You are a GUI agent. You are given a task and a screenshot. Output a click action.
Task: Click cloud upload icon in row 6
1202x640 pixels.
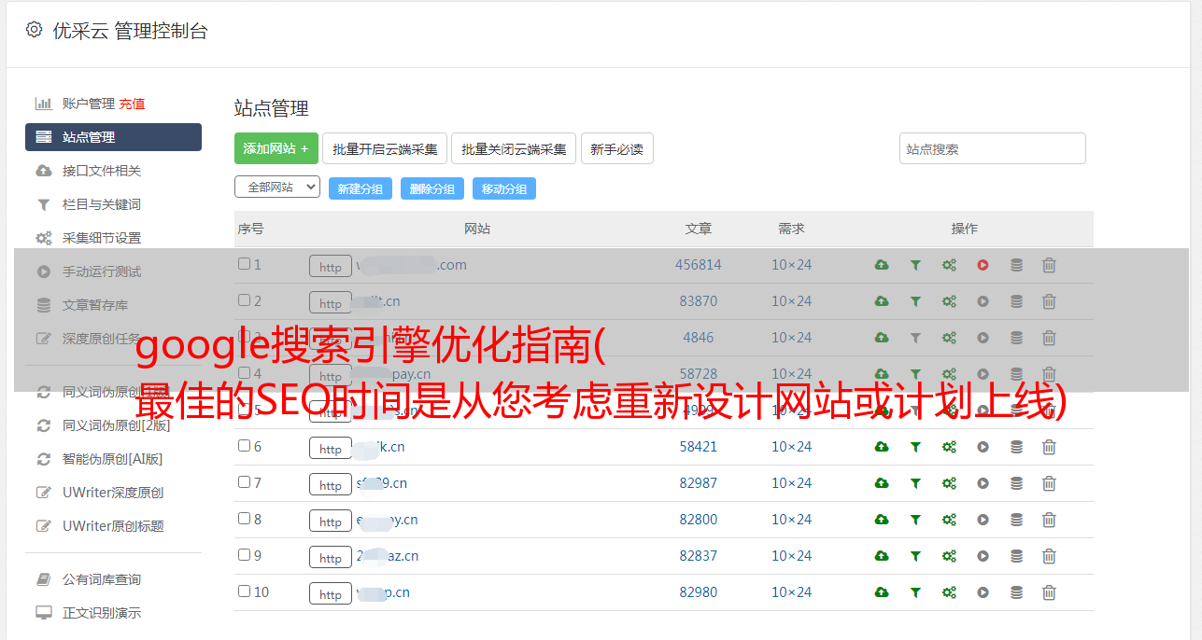click(x=882, y=447)
